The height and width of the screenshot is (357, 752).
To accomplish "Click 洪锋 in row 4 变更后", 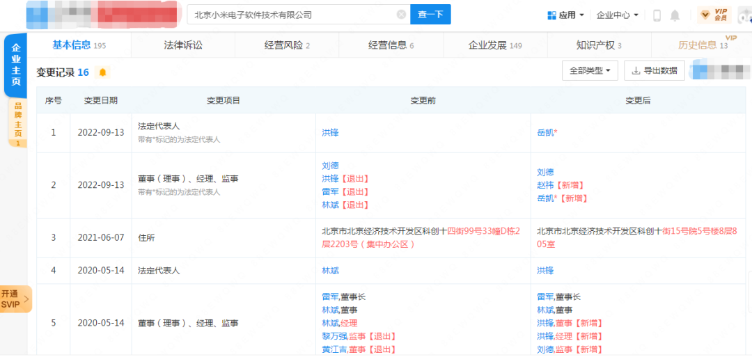I will coord(545,271).
